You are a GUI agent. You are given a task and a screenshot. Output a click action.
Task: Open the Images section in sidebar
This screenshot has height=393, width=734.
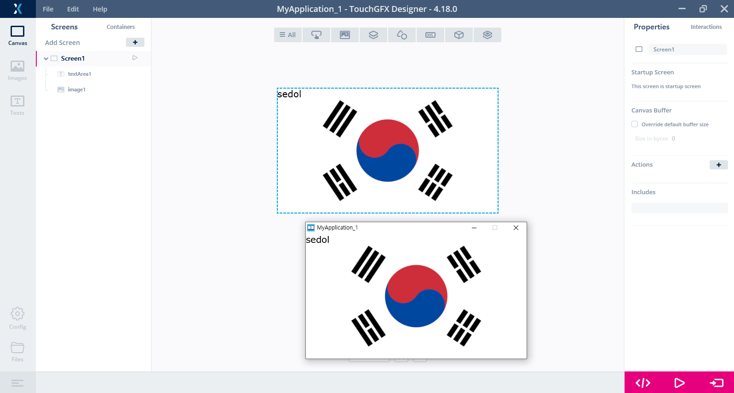point(17,71)
